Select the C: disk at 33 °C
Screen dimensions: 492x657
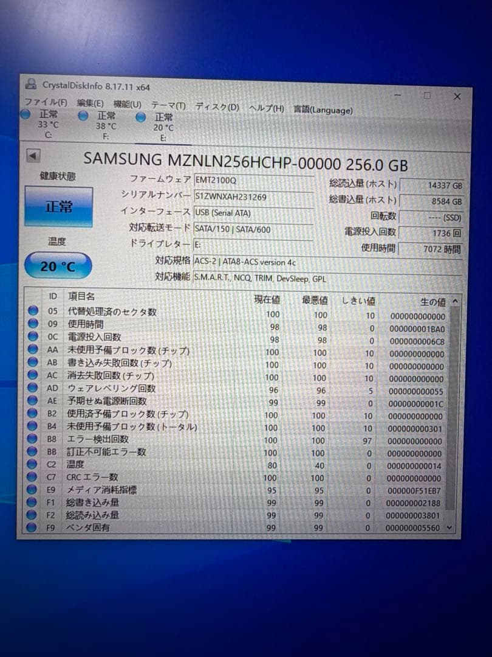pos(41,124)
